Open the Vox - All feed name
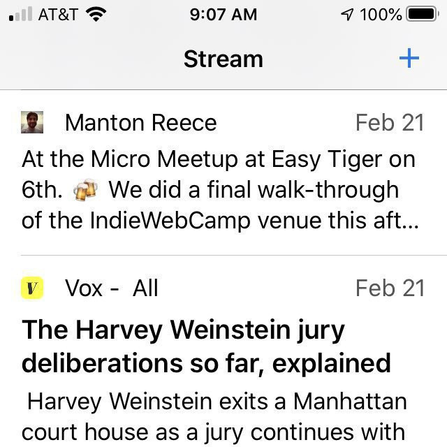Image resolution: width=447 pixels, height=447 pixels. coord(112,288)
